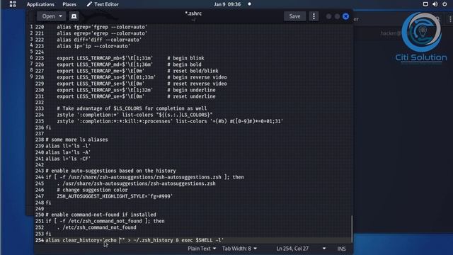Click '# reset bold/blink' comment
Image resolution: width=453 pixels, height=255 pixels.
tap(193, 71)
